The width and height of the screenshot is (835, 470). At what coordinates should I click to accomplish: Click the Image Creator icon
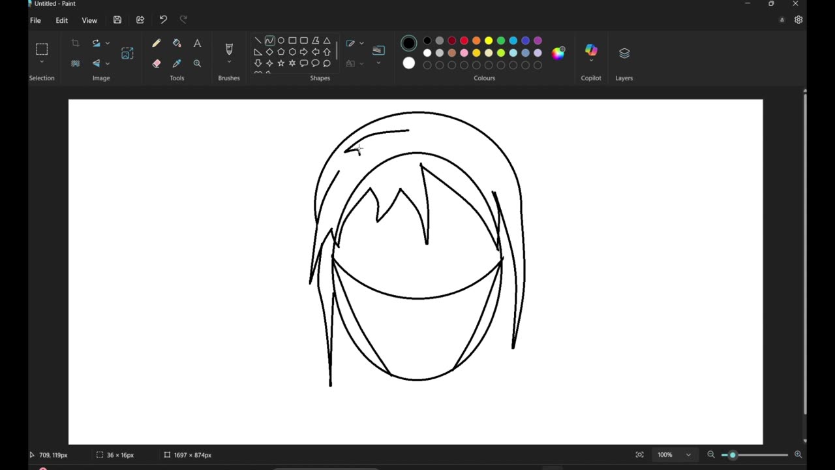tap(127, 54)
